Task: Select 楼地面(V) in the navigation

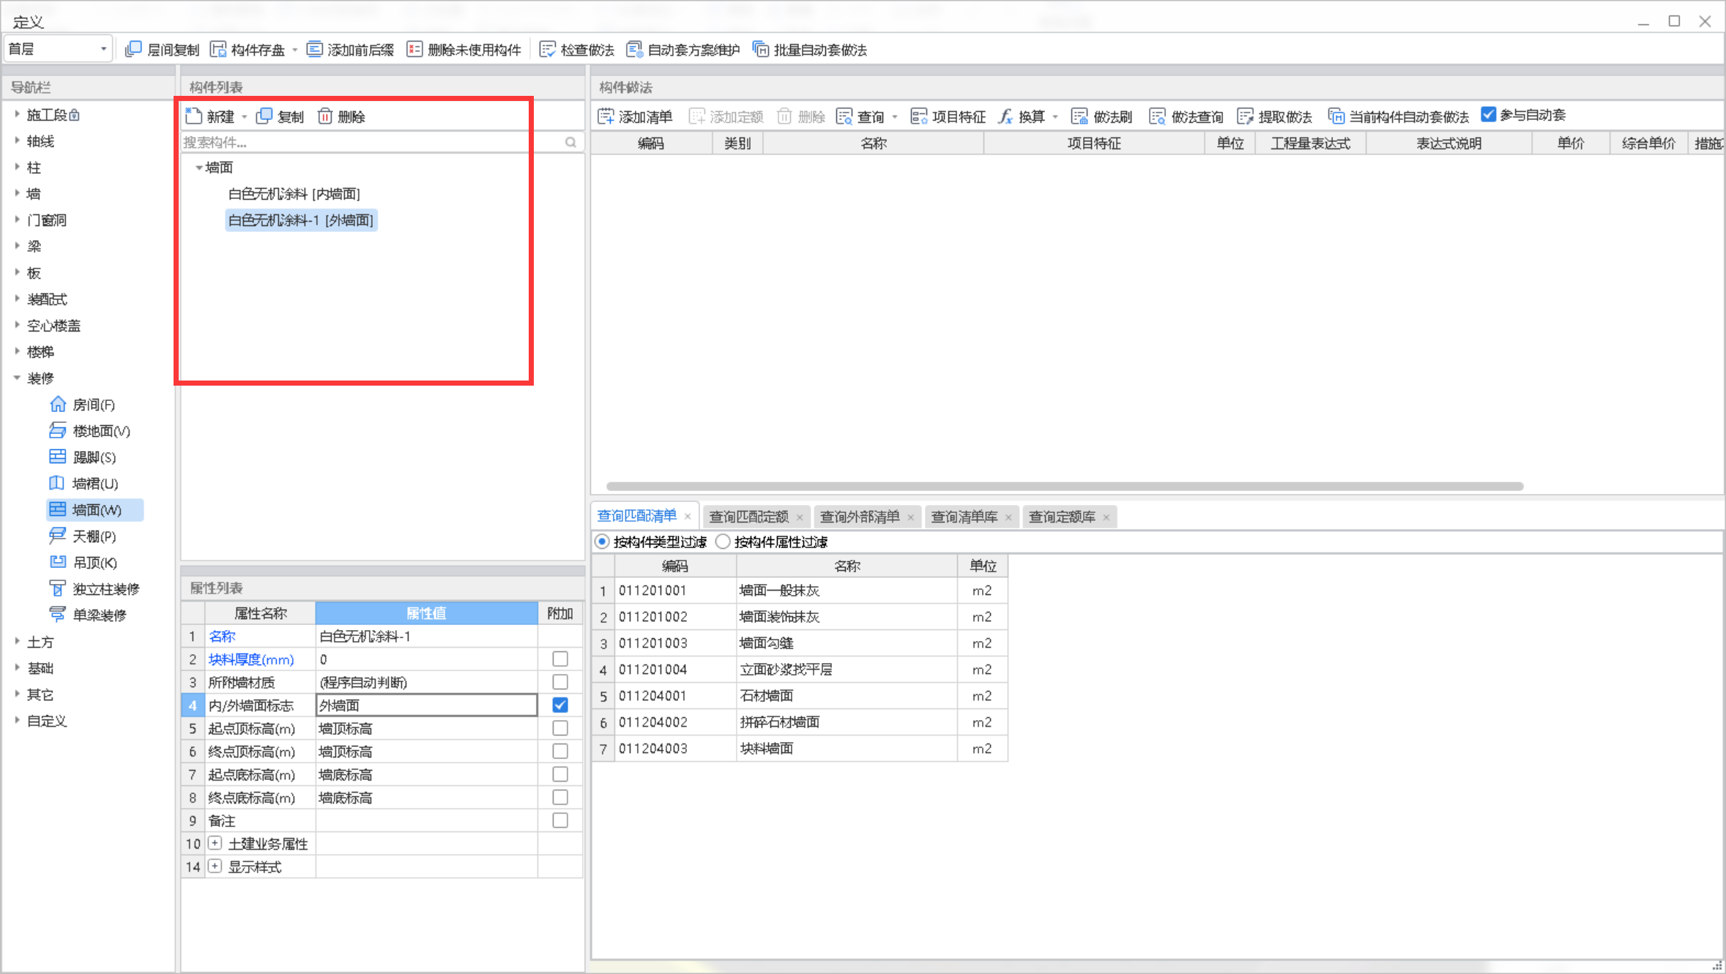Action: tap(89, 431)
